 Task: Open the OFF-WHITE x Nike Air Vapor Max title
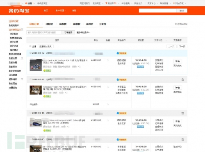click(x=65, y=148)
